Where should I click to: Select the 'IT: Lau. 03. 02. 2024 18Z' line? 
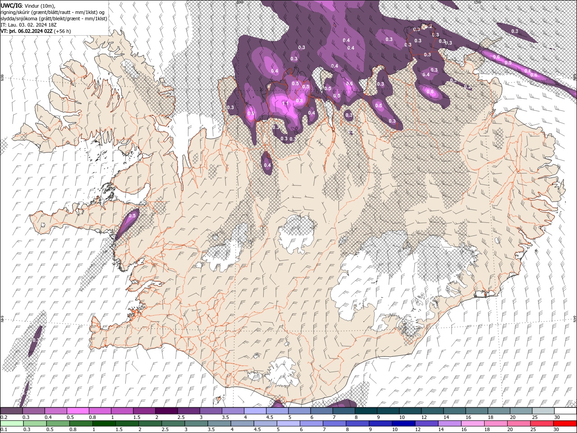pos(28,25)
